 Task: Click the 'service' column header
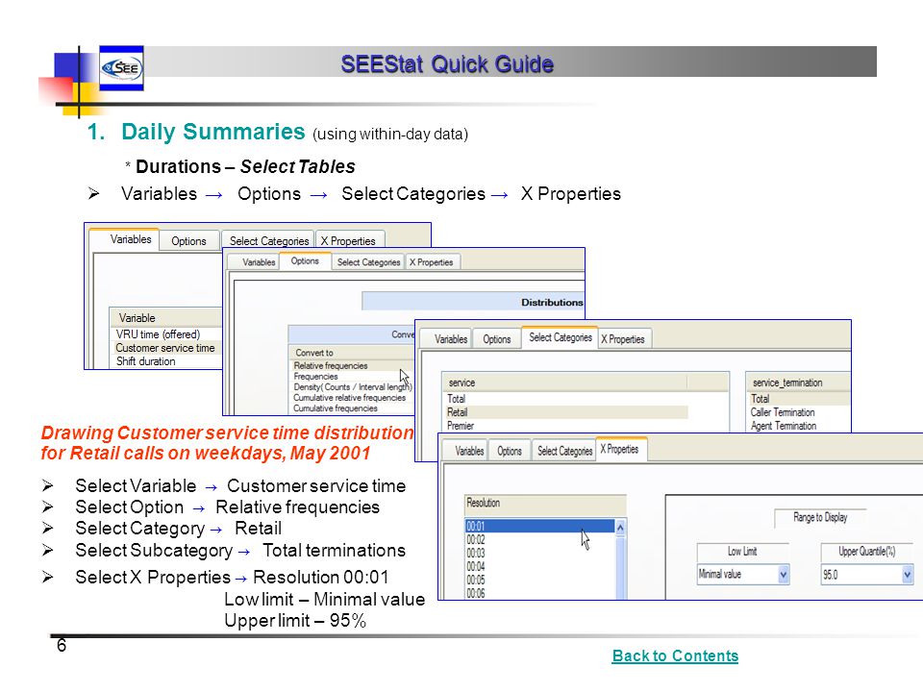564,383
